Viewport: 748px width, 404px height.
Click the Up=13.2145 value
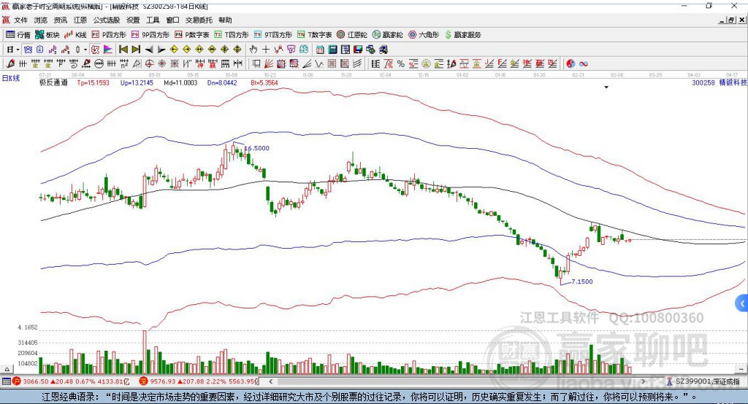pyautogui.click(x=137, y=82)
